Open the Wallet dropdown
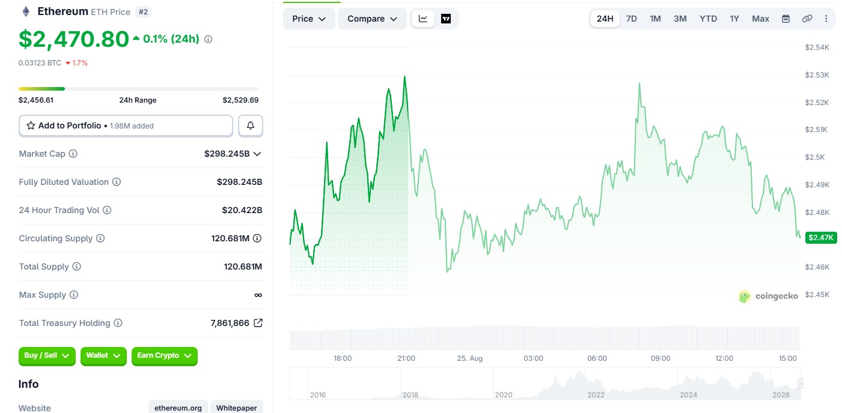The width and height of the screenshot is (842, 413). pyautogui.click(x=103, y=356)
